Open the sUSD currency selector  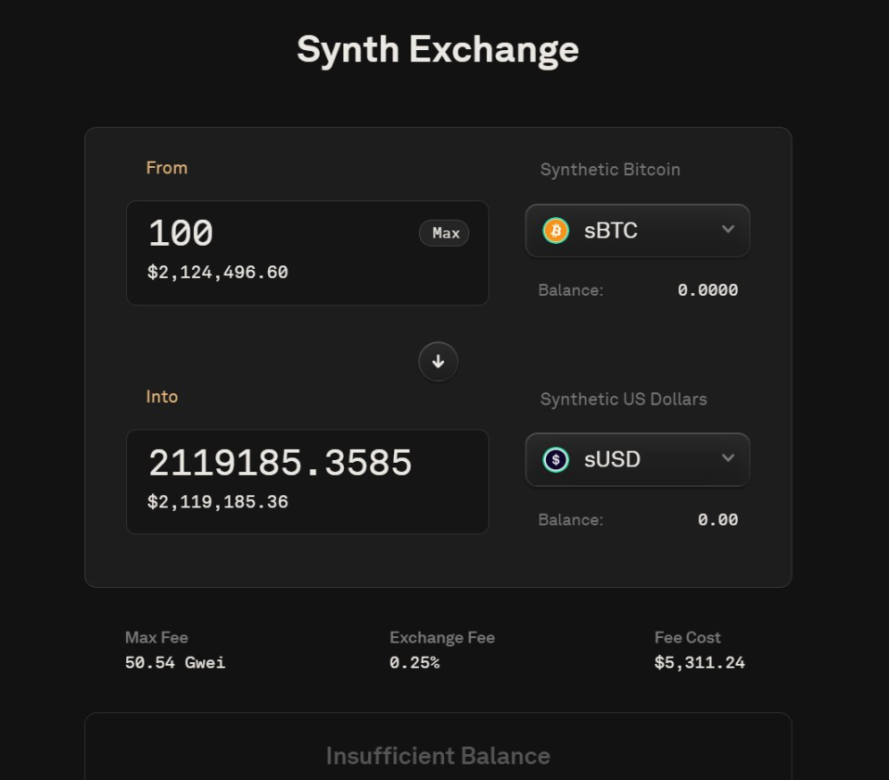tap(637, 460)
